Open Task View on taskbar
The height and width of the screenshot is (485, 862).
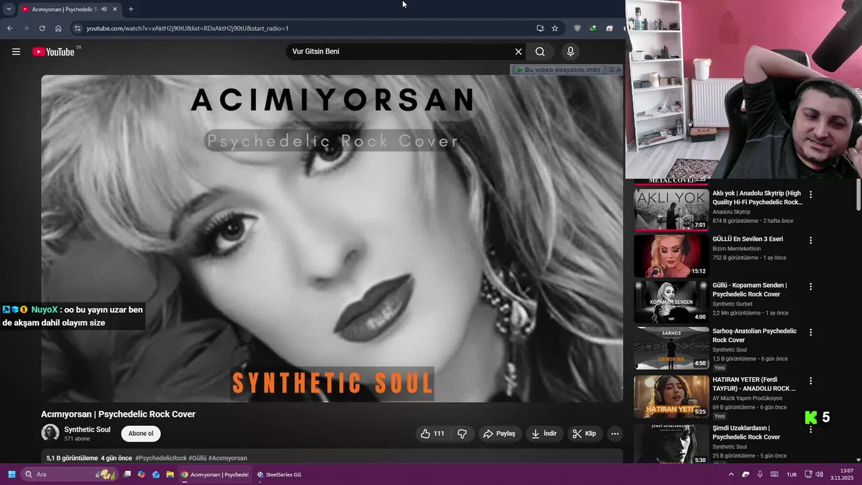pos(127,474)
